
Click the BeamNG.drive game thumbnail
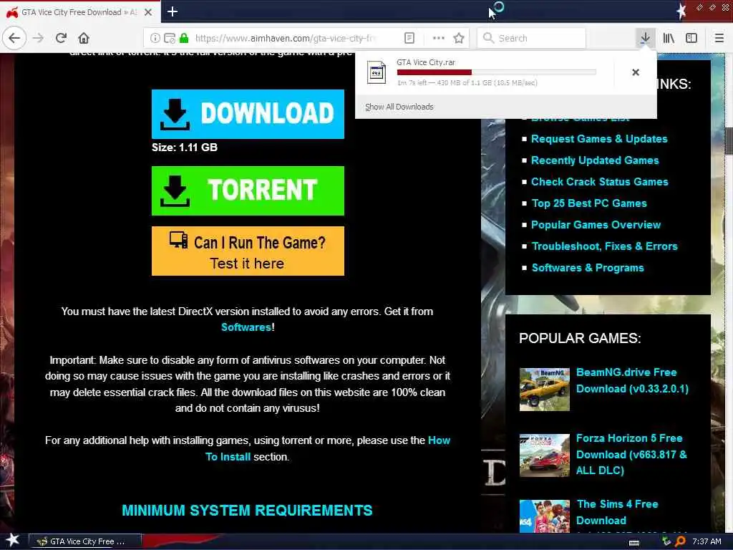point(544,390)
